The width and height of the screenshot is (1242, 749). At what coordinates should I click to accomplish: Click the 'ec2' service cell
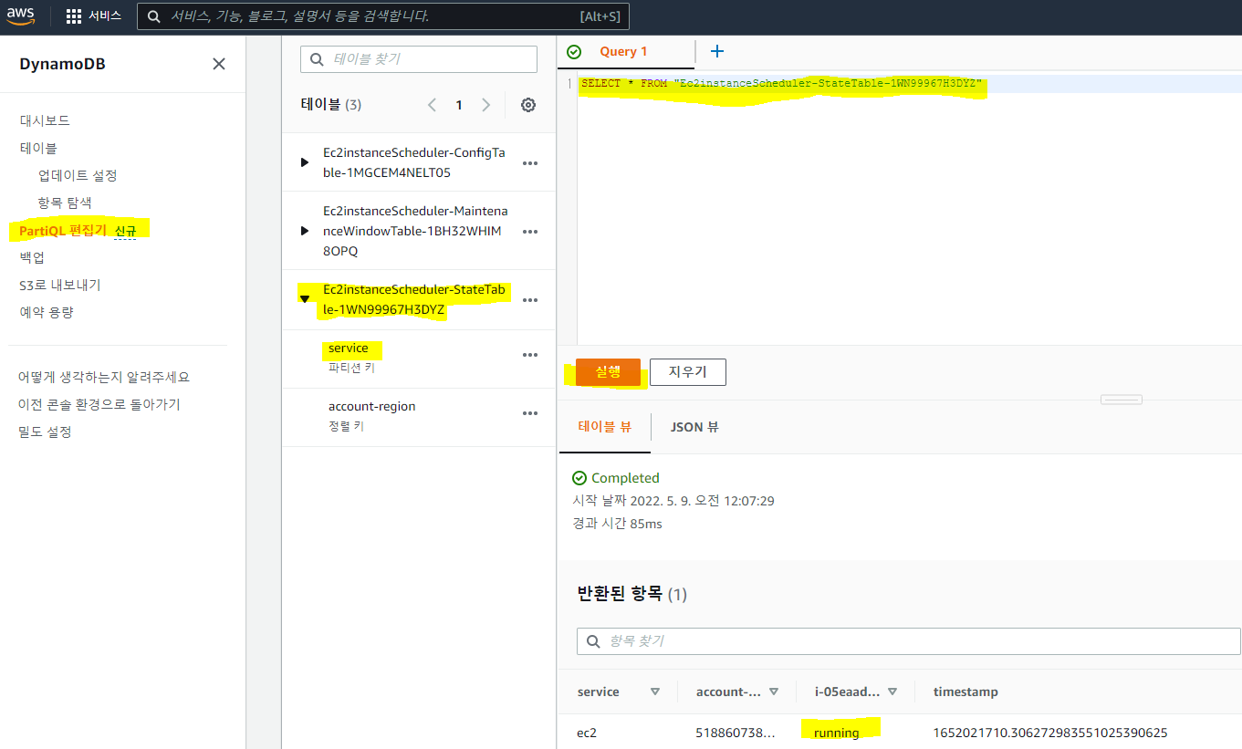pos(587,733)
